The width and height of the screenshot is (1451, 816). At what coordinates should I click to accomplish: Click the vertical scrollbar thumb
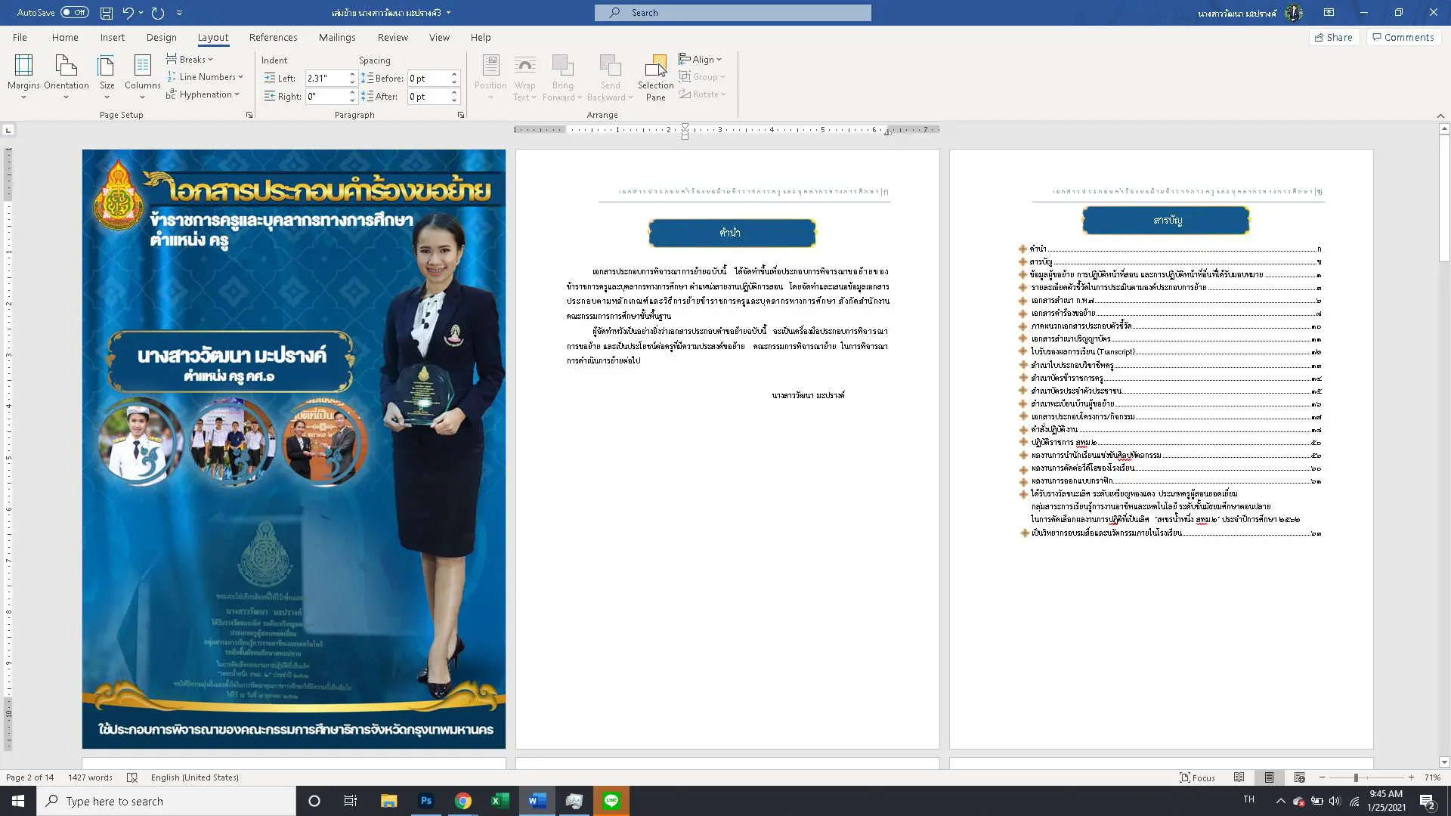tap(1444, 199)
